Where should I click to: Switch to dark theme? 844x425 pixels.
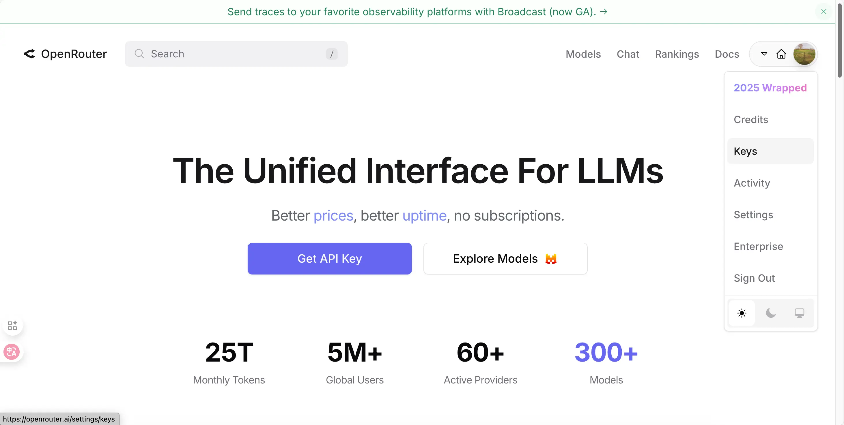pos(771,313)
